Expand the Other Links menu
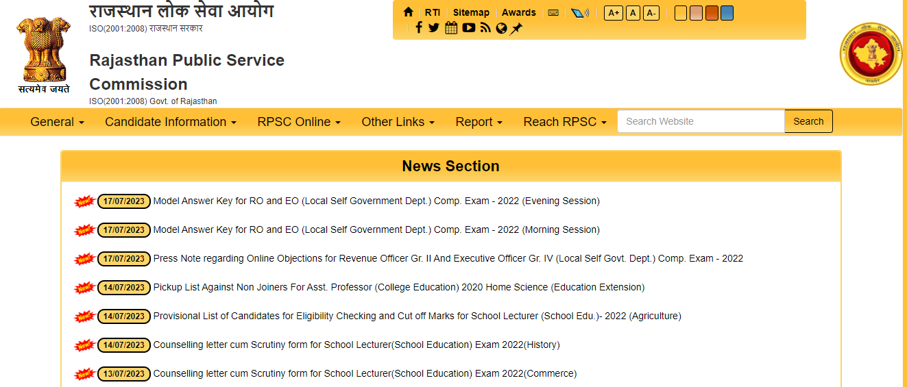Viewport: 907px width, 387px height. coord(398,122)
